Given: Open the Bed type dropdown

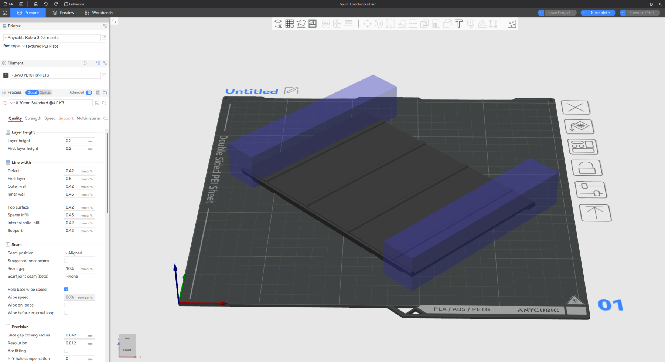Looking at the screenshot, I should (64, 46).
